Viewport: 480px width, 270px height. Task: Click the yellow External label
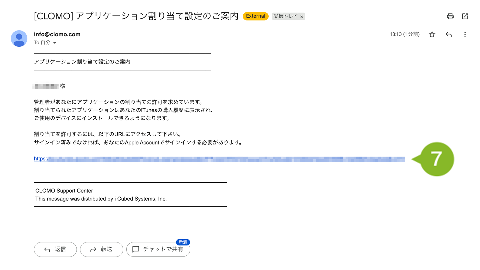point(255,16)
